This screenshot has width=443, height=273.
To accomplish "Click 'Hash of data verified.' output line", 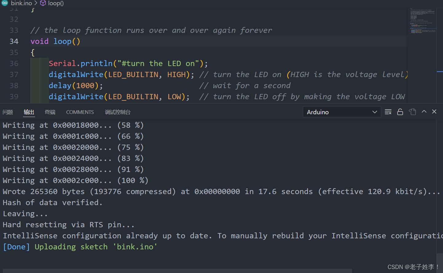I will coord(53,202).
